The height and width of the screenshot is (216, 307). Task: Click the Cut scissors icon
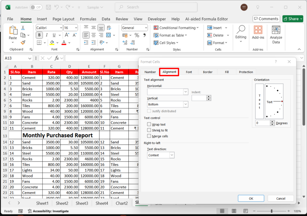[23, 28]
